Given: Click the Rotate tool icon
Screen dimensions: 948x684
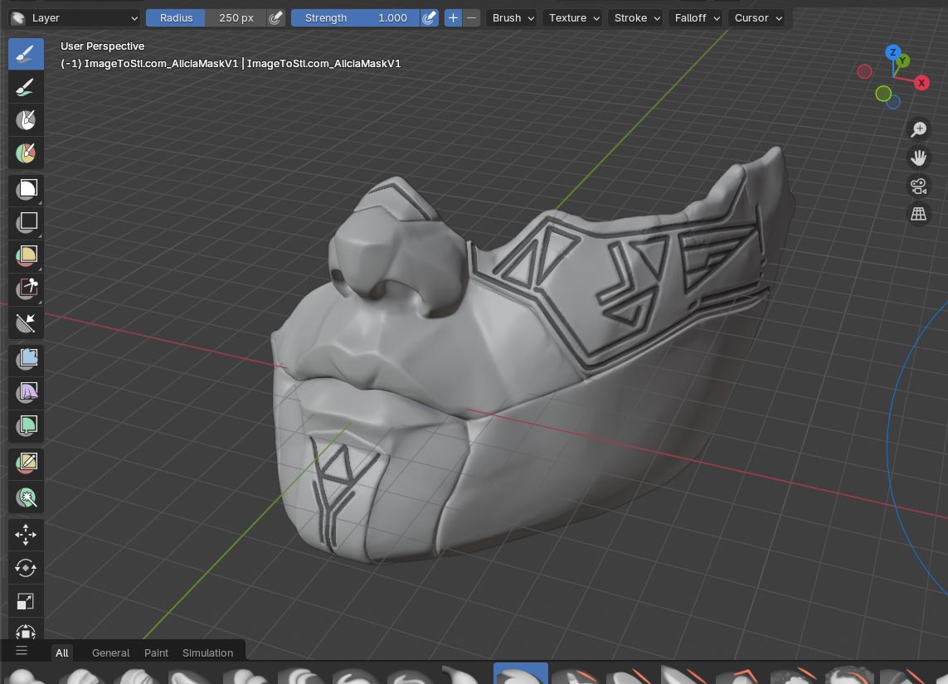Looking at the screenshot, I should [x=26, y=568].
